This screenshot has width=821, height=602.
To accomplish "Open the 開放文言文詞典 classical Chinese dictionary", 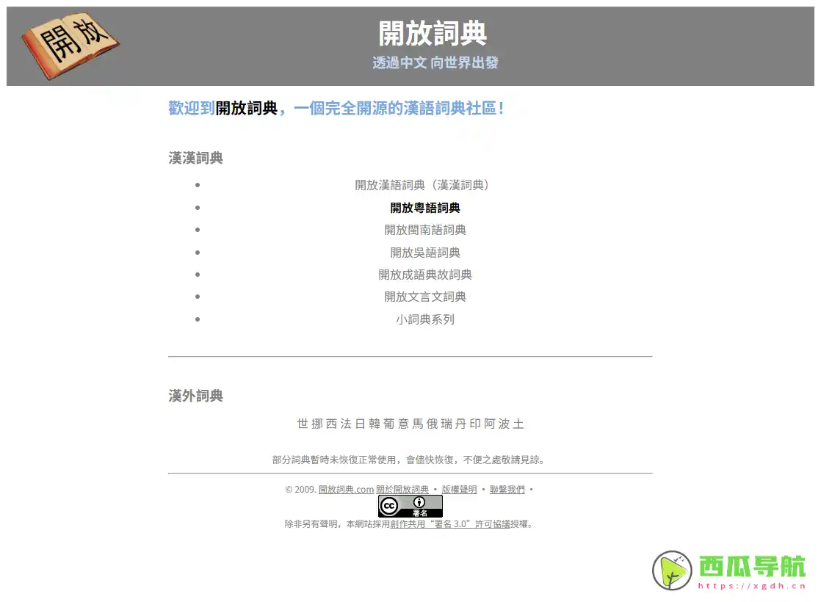I will [424, 297].
